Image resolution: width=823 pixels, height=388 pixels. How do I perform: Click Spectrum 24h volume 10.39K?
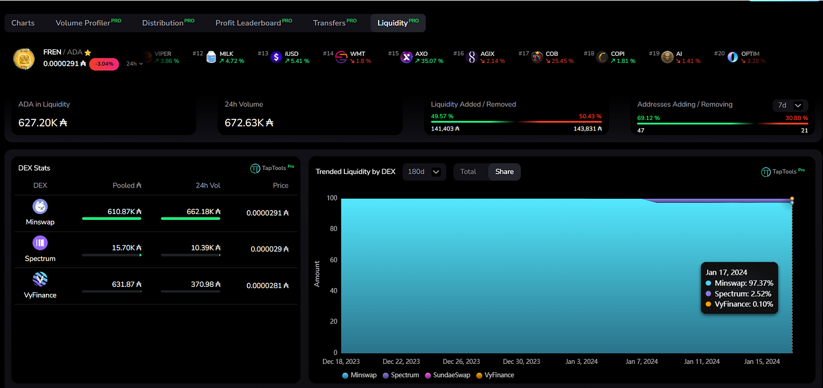pos(206,248)
